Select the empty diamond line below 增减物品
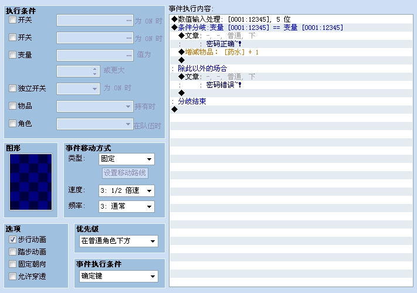This screenshot has width=417, height=293. pyautogui.click(x=291, y=60)
